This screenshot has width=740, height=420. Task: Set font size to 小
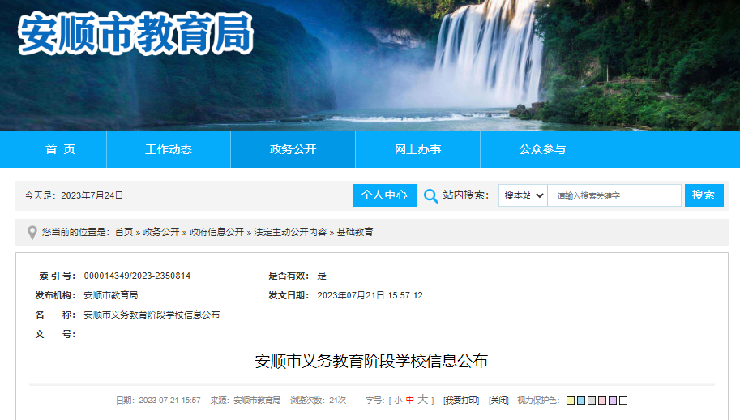[398, 401]
